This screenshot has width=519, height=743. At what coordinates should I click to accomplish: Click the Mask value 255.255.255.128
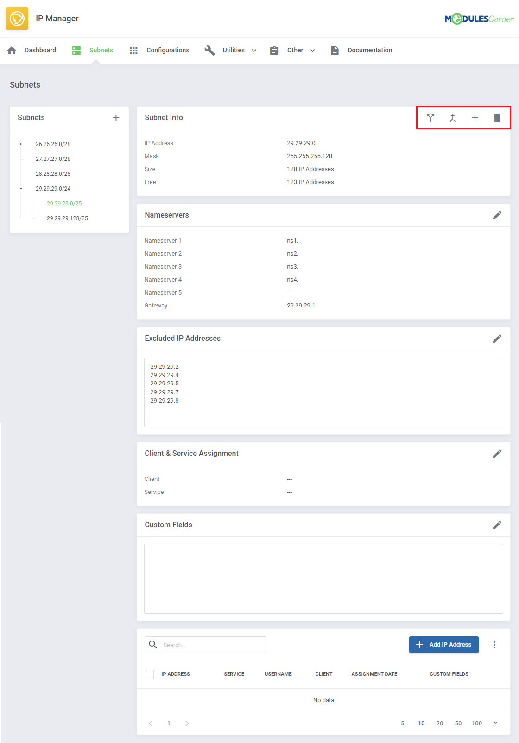(x=310, y=156)
